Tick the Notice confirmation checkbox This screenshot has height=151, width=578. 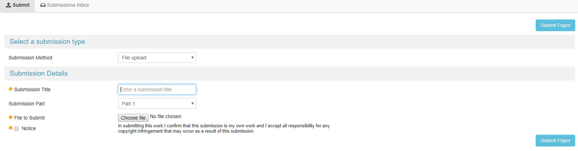[16, 129]
